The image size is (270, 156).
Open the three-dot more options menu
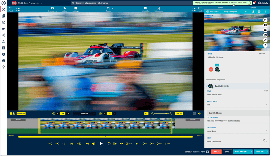pos(265,12)
